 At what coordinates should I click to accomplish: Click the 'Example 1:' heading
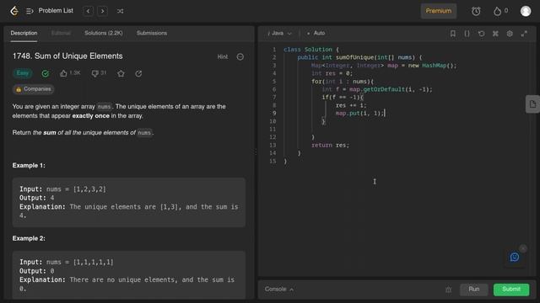29,166
